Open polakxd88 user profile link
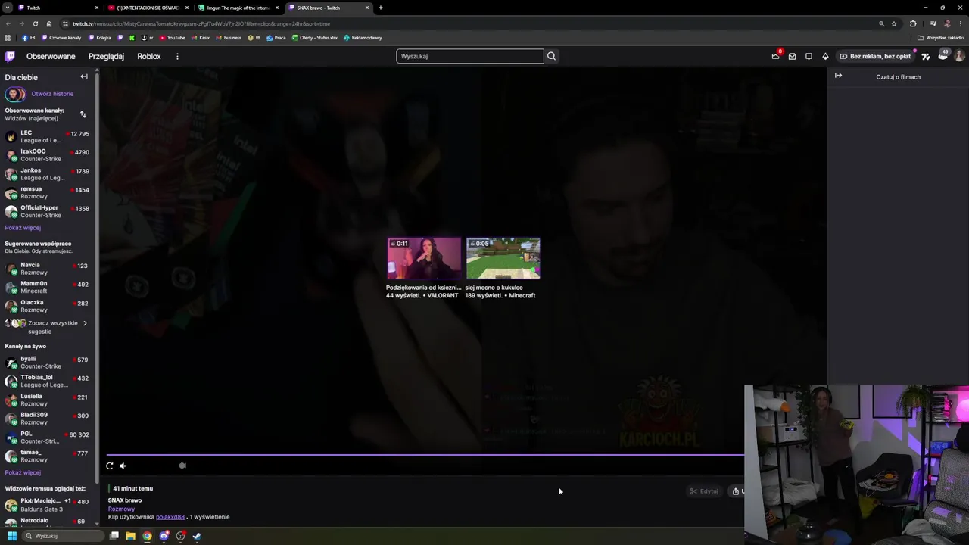This screenshot has height=545, width=969. [x=170, y=517]
